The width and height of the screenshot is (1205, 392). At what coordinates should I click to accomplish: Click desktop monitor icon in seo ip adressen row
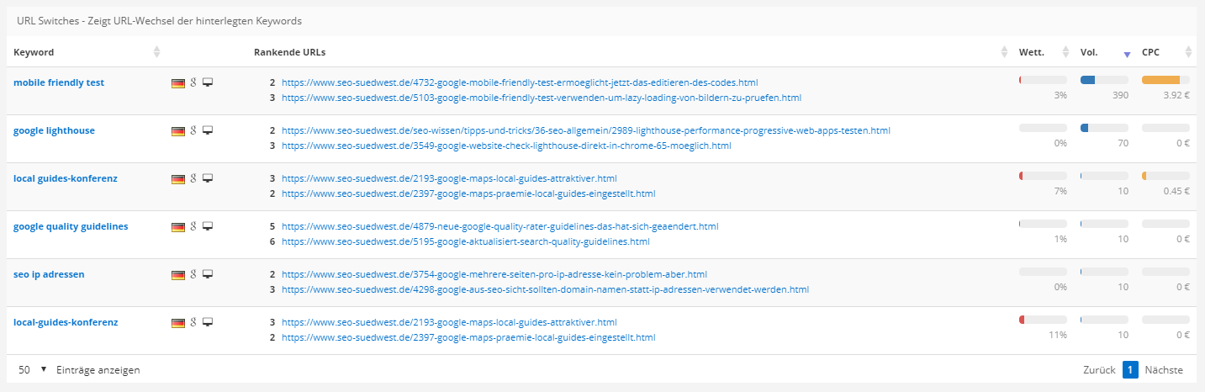click(208, 274)
